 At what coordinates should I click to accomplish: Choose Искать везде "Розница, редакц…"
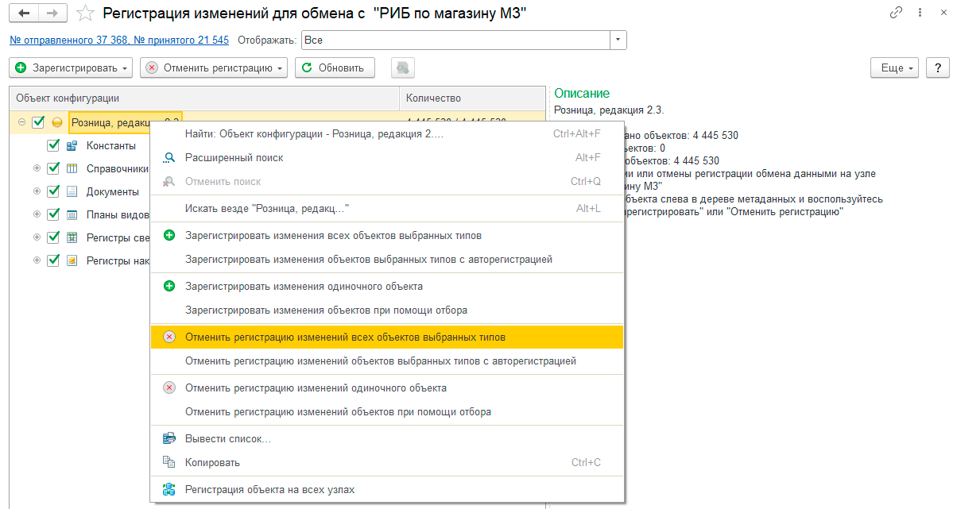point(386,208)
